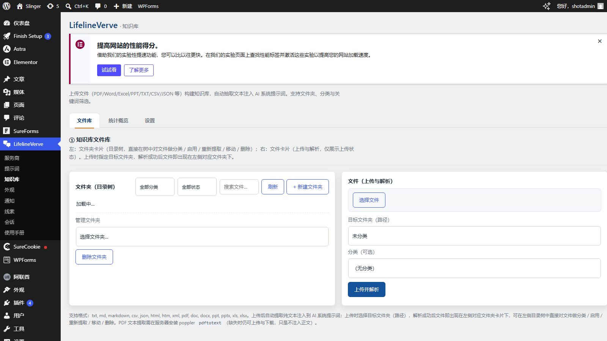Dismiss the performance notice with X
Screen dimensions: 607x341
(600, 41)
